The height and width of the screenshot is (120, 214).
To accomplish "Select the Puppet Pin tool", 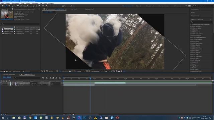I will click(x=46, y=6).
